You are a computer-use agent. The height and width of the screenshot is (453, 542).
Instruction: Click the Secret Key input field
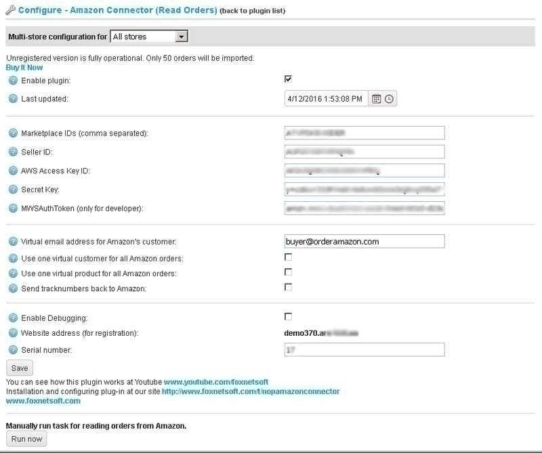[364, 190]
